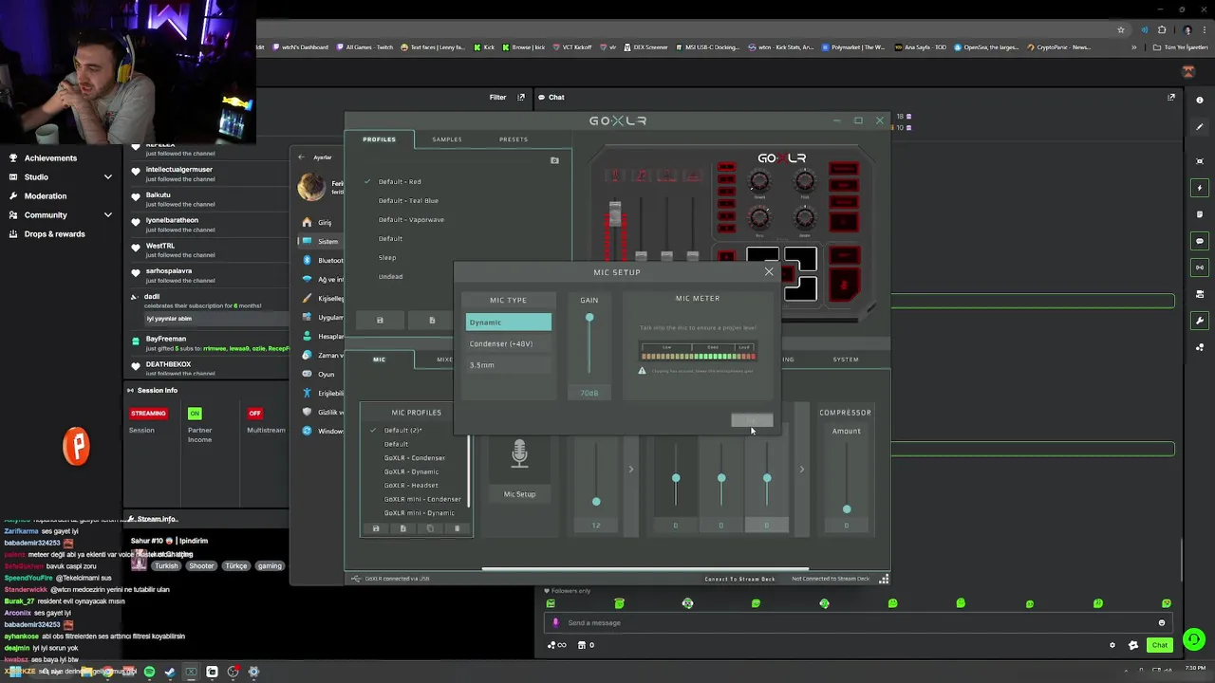Click the gaming stream tag
This screenshot has width=1215, height=683.
click(x=270, y=566)
